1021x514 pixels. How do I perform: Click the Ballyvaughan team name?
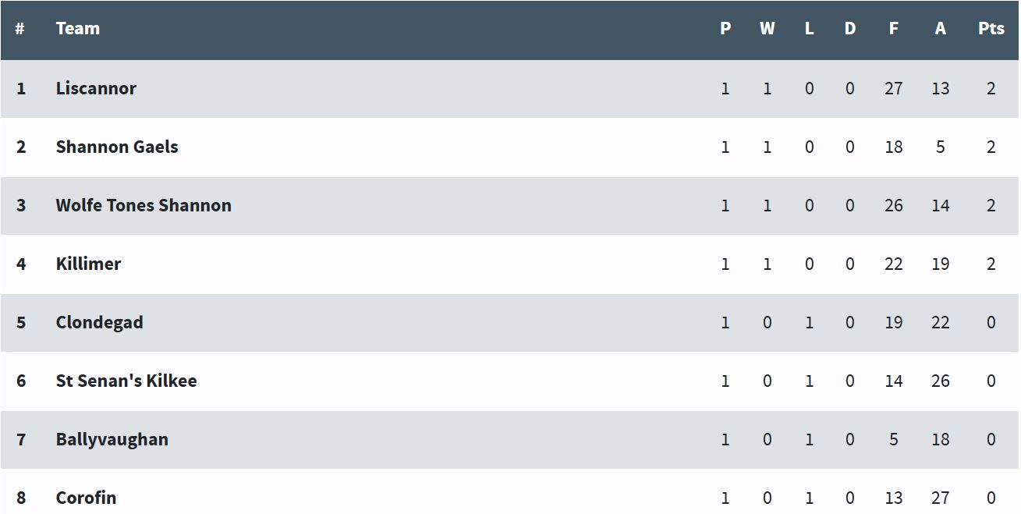pyautogui.click(x=112, y=439)
